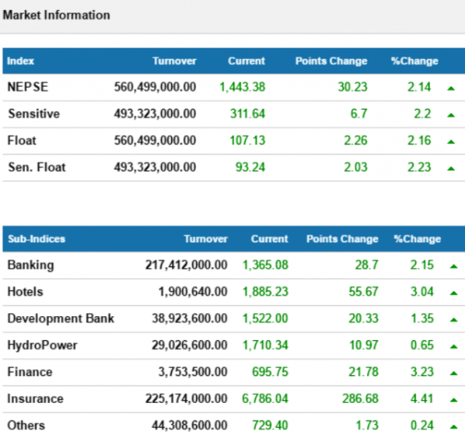Click Banking current value 1,365.08
This screenshot has height=438, width=465.
265,265
